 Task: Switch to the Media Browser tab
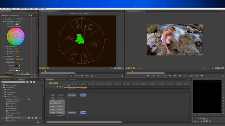tap(6, 79)
